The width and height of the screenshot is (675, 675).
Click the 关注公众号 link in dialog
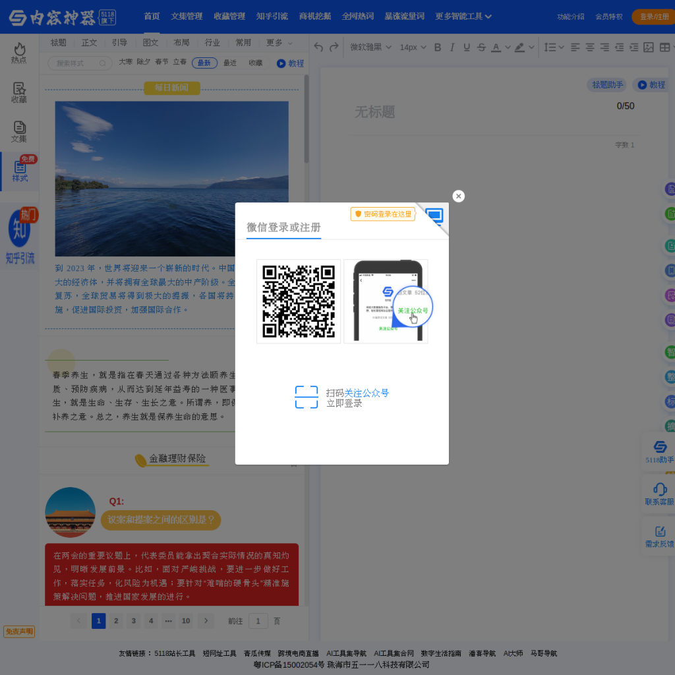367,393
